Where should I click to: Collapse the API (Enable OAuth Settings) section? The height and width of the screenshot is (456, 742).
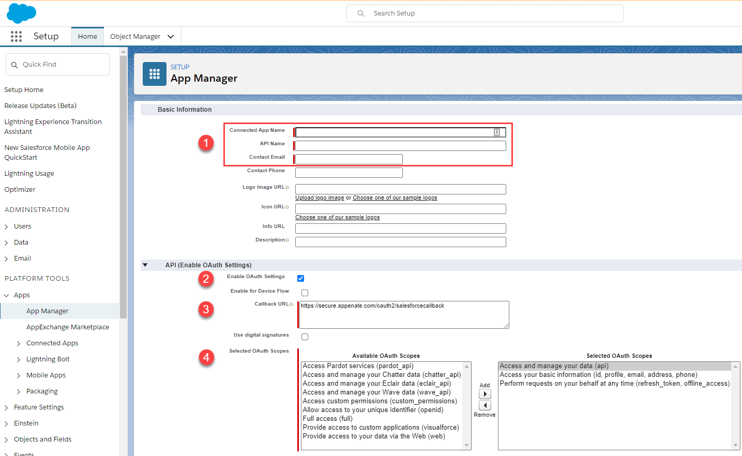[x=145, y=265]
